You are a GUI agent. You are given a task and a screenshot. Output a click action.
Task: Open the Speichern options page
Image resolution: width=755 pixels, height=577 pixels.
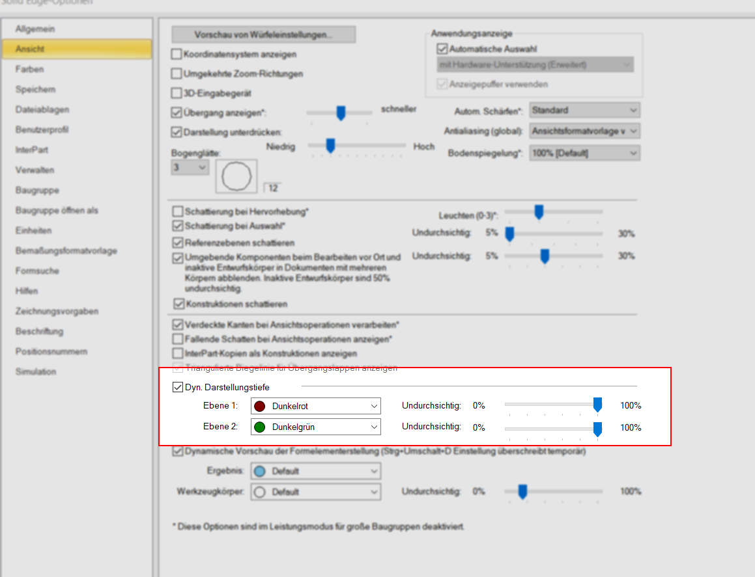[x=35, y=89]
